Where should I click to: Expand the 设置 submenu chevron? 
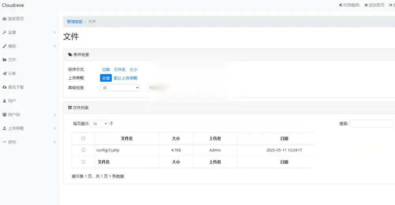click(x=55, y=32)
